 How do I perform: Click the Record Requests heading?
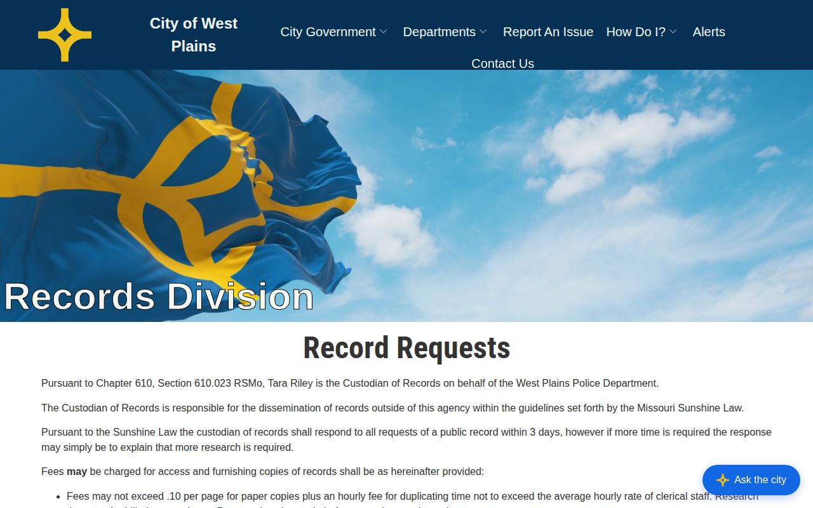point(406,347)
